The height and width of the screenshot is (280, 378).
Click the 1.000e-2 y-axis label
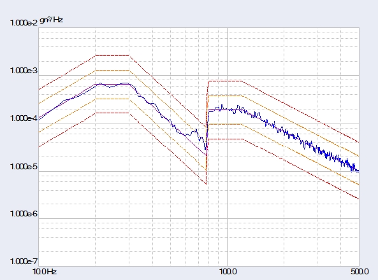(x=24, y=23)
